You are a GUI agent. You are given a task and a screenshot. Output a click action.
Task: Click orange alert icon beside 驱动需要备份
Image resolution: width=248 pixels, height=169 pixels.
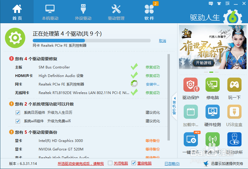point(12,132)
